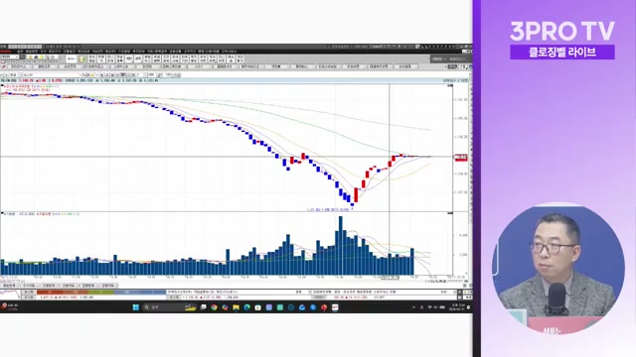Viewport: 636px width, 357px height.
Task: Click into the taskbar search box
Action: coord(162,307)
